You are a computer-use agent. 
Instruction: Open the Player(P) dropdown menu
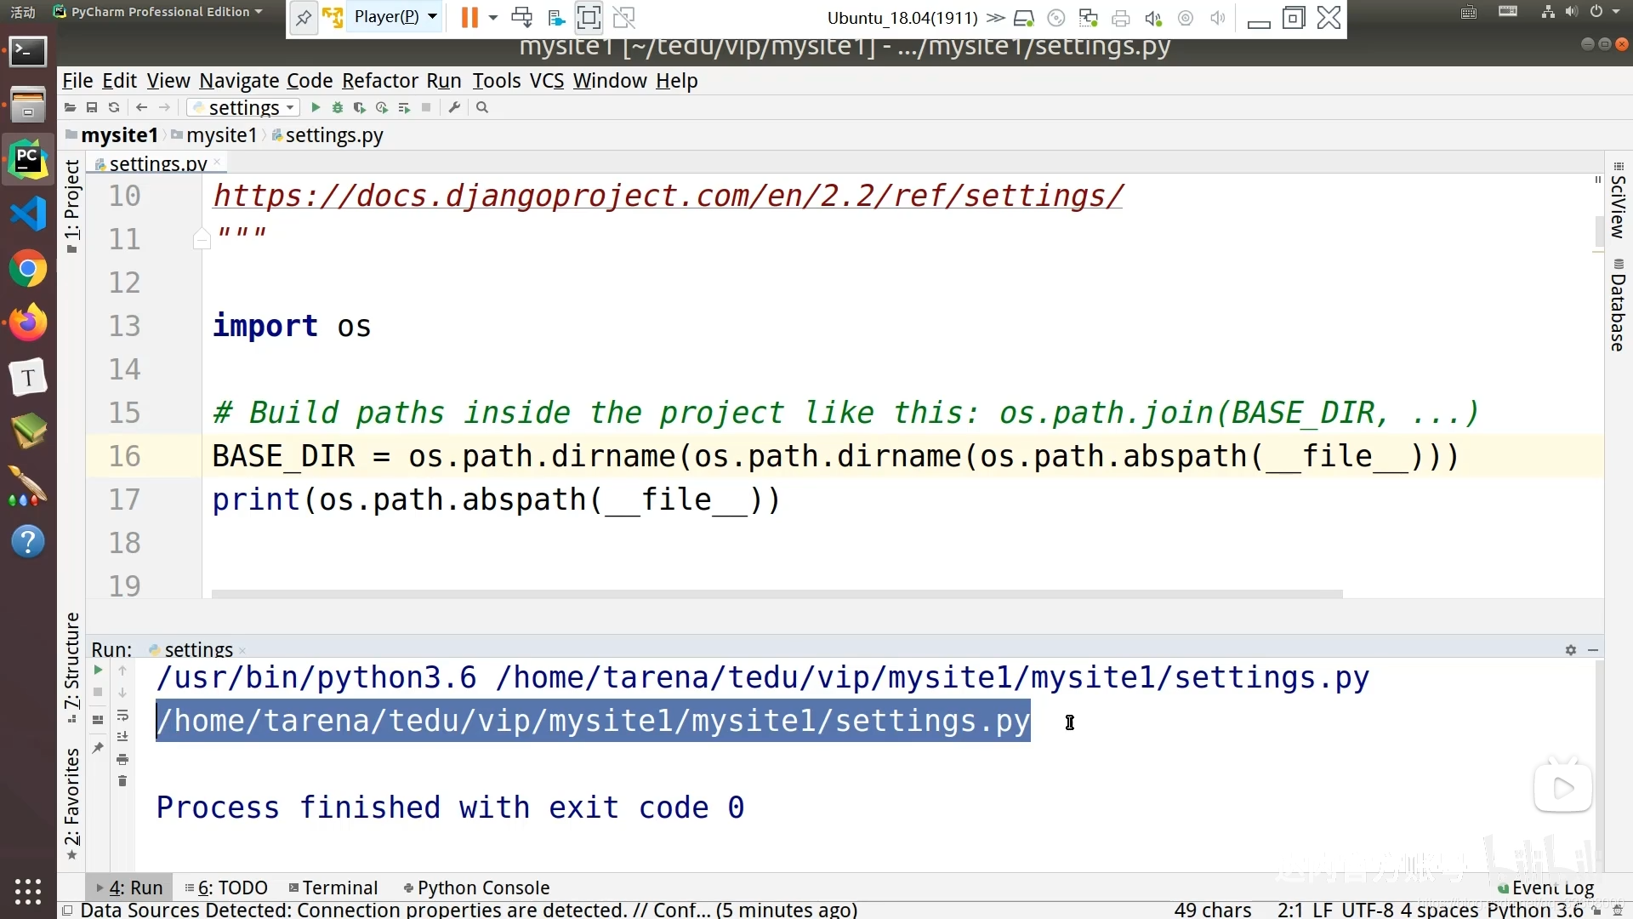[x=395, y=17]
